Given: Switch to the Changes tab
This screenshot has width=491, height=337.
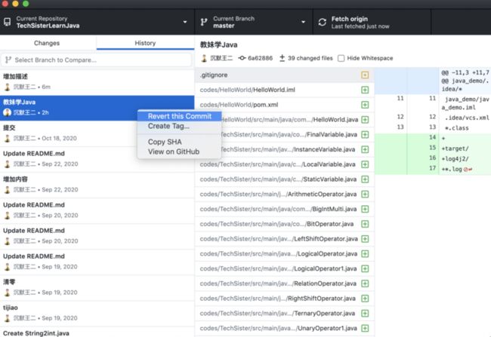Looking at the screenshot, I should [x=47, y=43].
